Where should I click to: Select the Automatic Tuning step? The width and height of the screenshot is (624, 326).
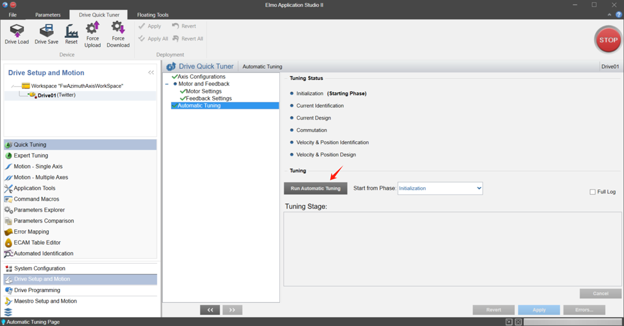(225, 105)
